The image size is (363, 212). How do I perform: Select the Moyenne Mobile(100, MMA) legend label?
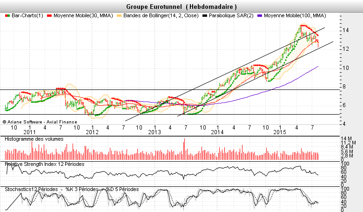tap(295, 15)
